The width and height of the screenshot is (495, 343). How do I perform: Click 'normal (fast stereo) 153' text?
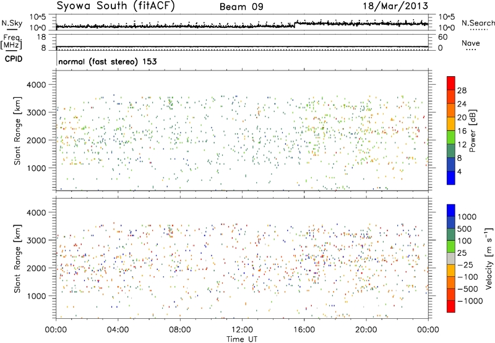[108, 61]
